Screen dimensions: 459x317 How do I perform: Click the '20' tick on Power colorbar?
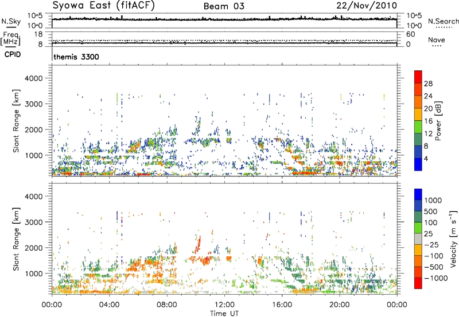coord(428,109)
